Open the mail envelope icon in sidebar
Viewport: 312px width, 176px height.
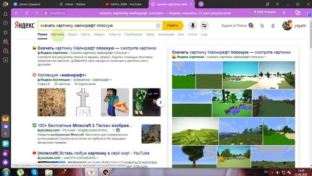coord(5,119)
